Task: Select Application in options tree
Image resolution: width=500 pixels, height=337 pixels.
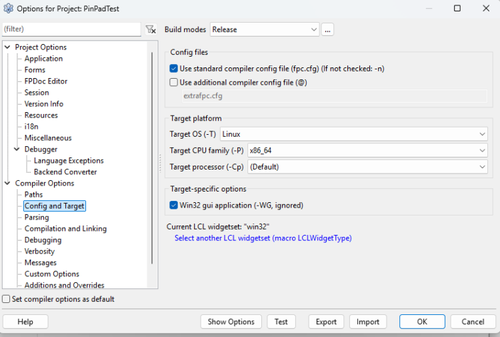Action: pos(44,59)
